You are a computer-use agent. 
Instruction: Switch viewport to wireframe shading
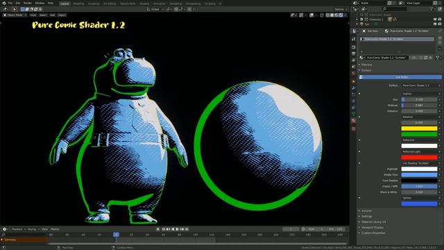coord(327,15)
